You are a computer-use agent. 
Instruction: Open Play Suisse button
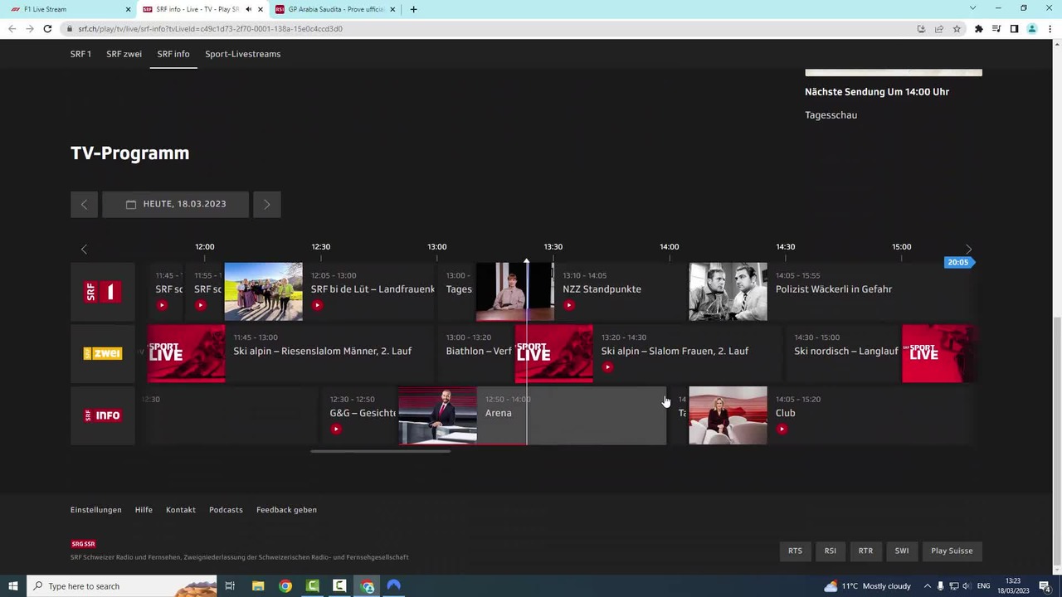coord(952,551)
